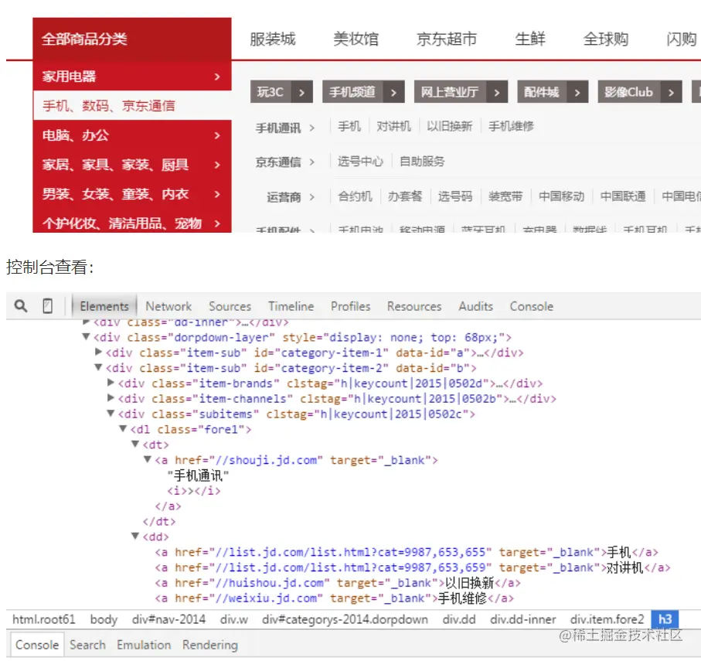Screen dimensions: 701x661
Task: Open 家居、家具、家装、厨具 category
Action: [x=132, y=165]
